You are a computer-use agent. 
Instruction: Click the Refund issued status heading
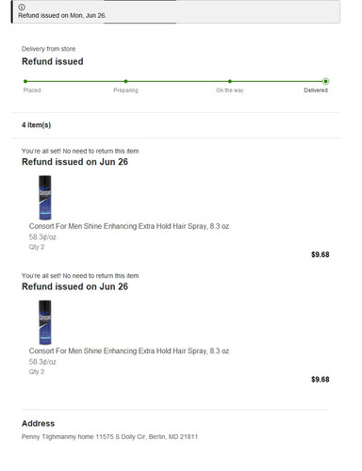pos(53,61)
